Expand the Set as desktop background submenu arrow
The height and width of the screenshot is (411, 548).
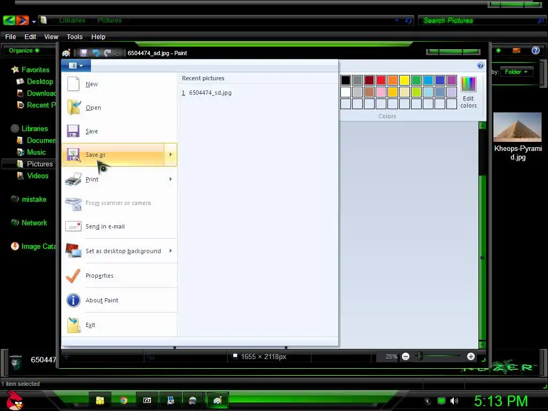pos(171,251)
